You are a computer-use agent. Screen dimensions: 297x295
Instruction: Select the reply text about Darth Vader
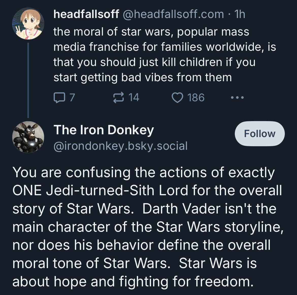point(148,227)
